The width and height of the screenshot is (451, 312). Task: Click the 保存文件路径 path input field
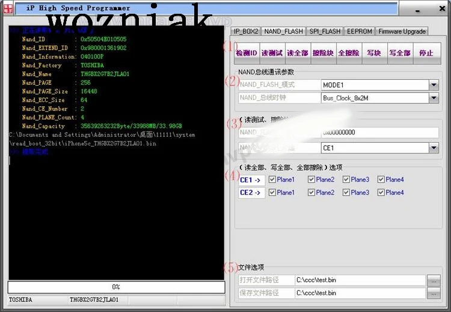(x=360, y=293)
